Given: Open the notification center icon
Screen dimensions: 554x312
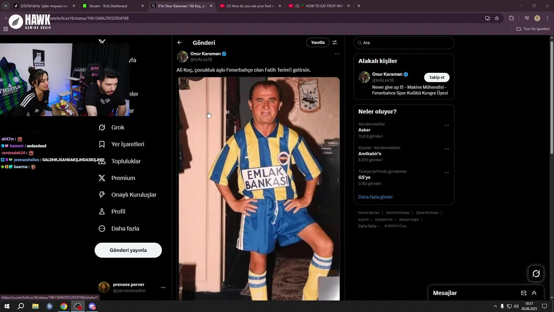Looking at the screenshot, I should (x=544, y=306).
